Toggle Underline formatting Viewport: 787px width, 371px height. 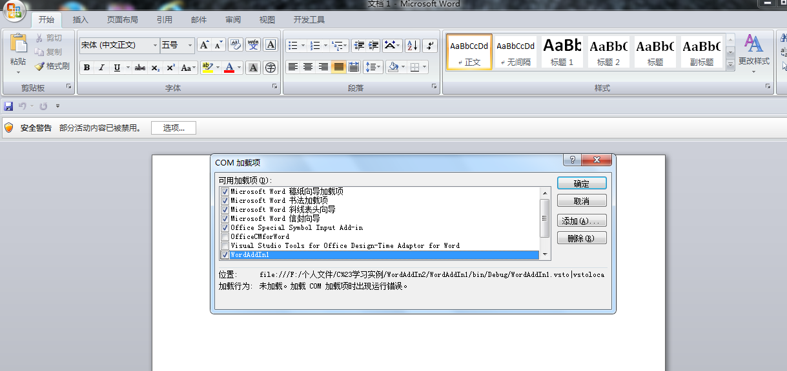[x=117, y=68]
